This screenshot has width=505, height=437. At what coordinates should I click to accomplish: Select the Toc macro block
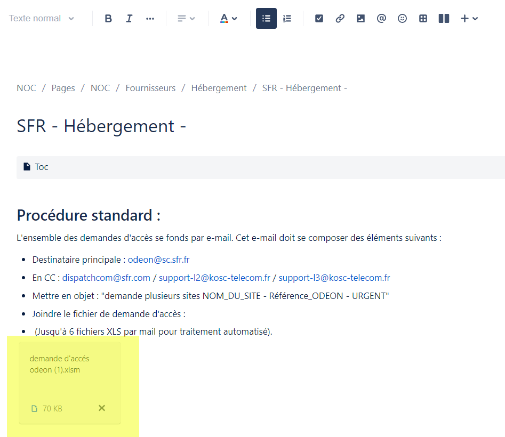point(261,167)
